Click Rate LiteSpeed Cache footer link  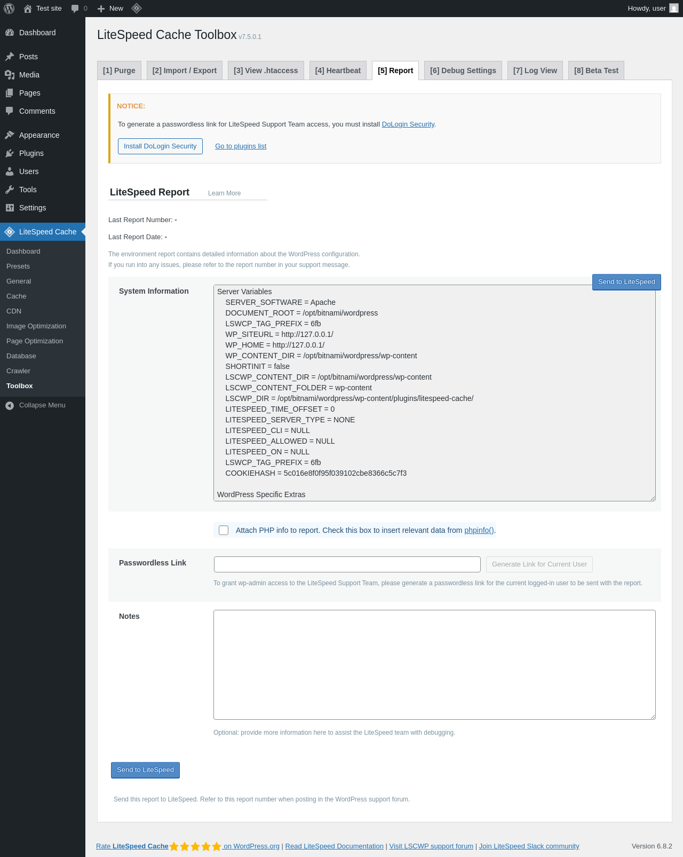(x=132, y=846)
